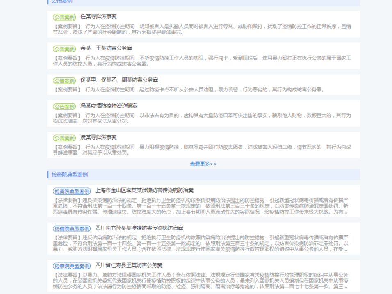Click 公告案例 tag beside 余某、王某妨害公务案
Viewport: 392px width, 294px height.
click(x=64, y=49)
